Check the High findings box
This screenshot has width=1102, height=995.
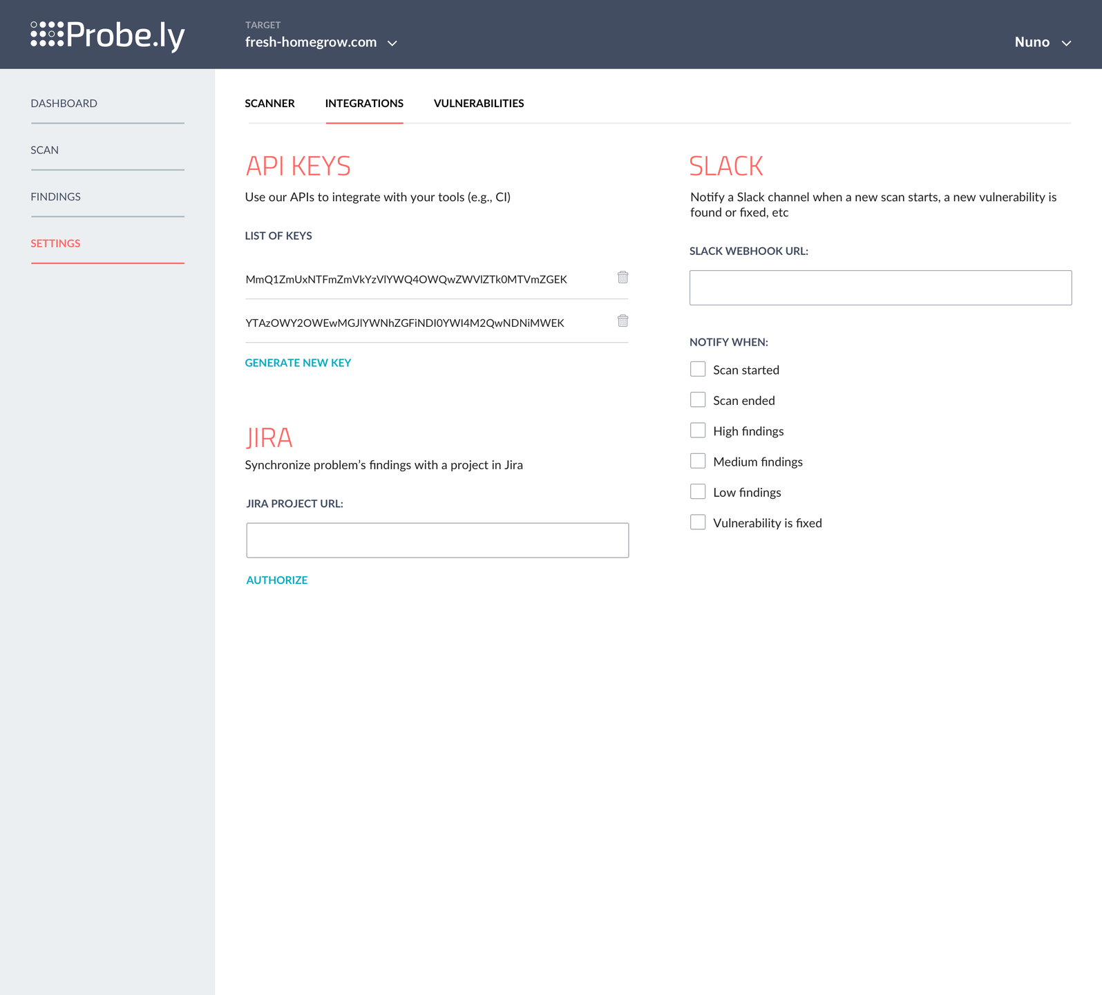pos(698,430)
